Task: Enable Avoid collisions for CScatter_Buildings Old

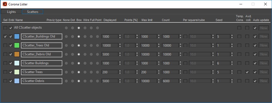Action: (x=247, y=37)
